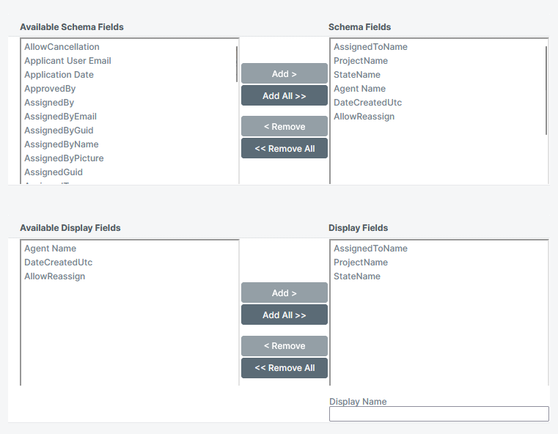558x434 pixels.
Task: Click the Display Name text input
Action: click(x=438, y=414)
